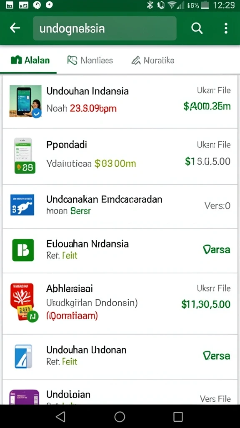The image size is (240, 428).
Task: Tap the purple Unduioian app thumbnail
Action: point(24,397)
